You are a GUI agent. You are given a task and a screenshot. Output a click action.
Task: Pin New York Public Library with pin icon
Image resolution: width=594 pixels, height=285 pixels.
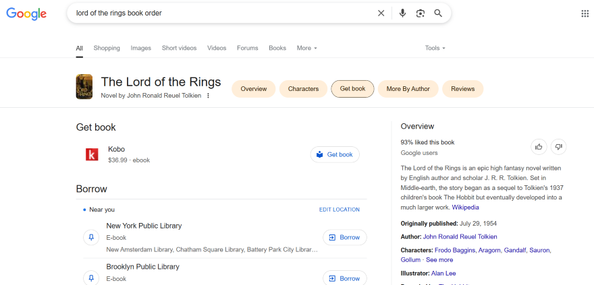91,237
